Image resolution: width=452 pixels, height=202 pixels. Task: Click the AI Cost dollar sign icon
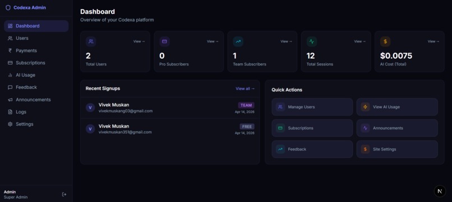[385, 41]
